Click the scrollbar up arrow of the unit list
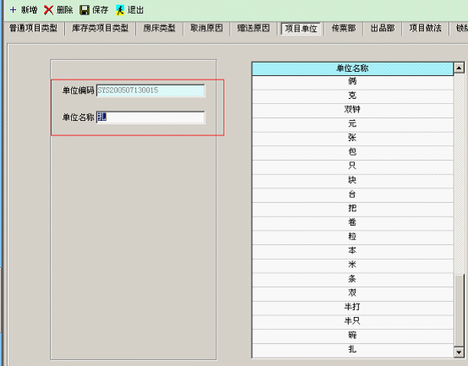This screenshot has width=468, height=366. click(x=459, y=68)
